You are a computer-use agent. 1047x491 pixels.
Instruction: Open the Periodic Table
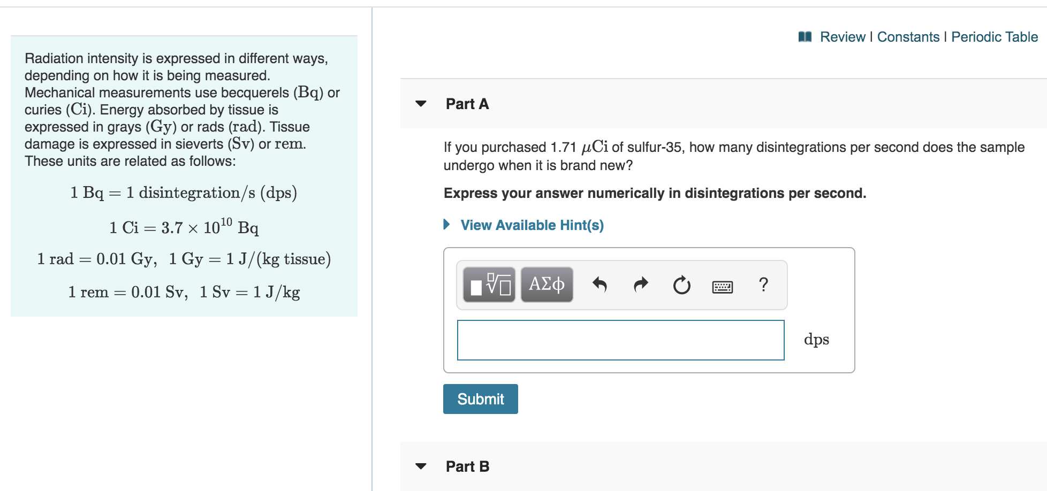pos(993,36)
